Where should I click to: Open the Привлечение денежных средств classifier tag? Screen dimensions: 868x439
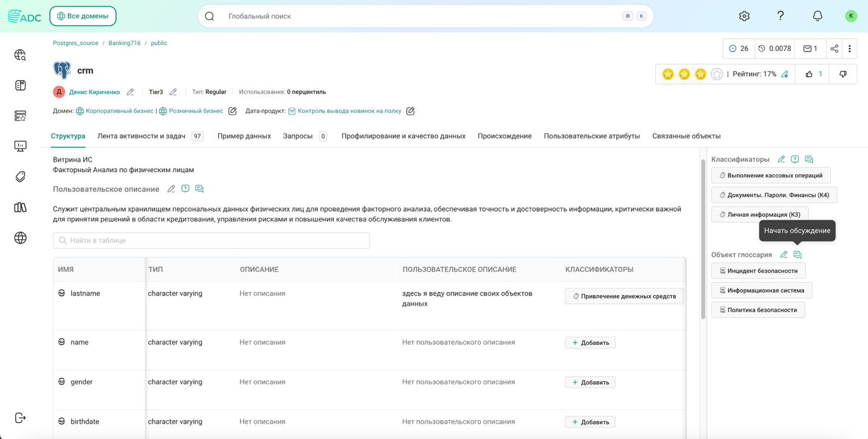(x=624, y=296)
